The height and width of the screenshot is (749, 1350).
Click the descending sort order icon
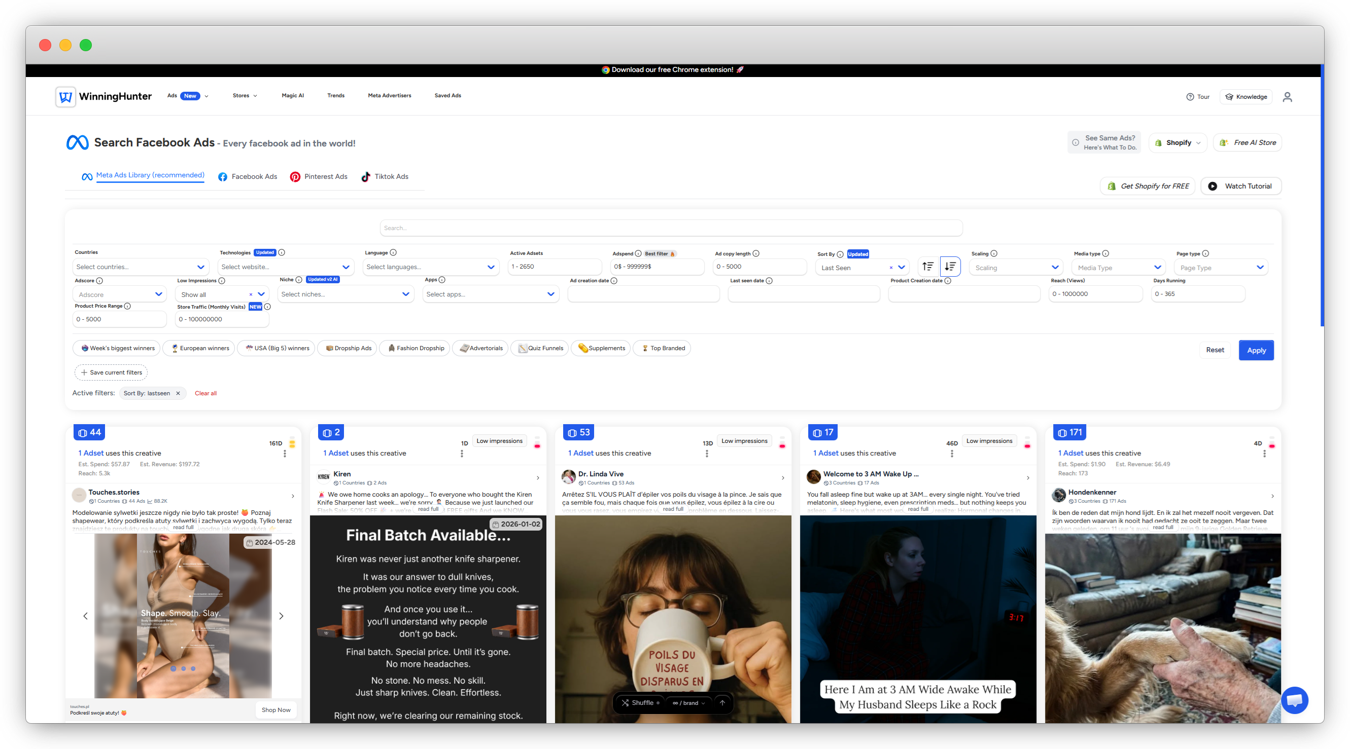click(x=950, y=267)
